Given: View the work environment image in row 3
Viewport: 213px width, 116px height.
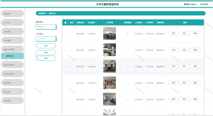Looking at the screenshot, I should pos(109,66).
